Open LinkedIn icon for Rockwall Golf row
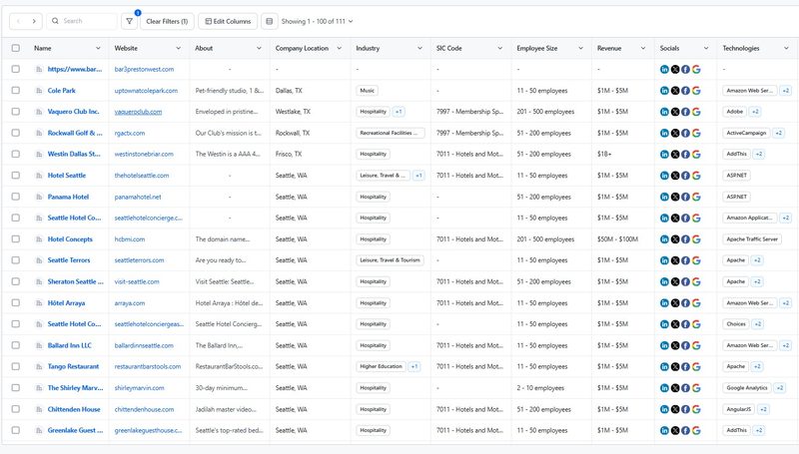This screenshot has height=454, width=799. coord(664,133)
